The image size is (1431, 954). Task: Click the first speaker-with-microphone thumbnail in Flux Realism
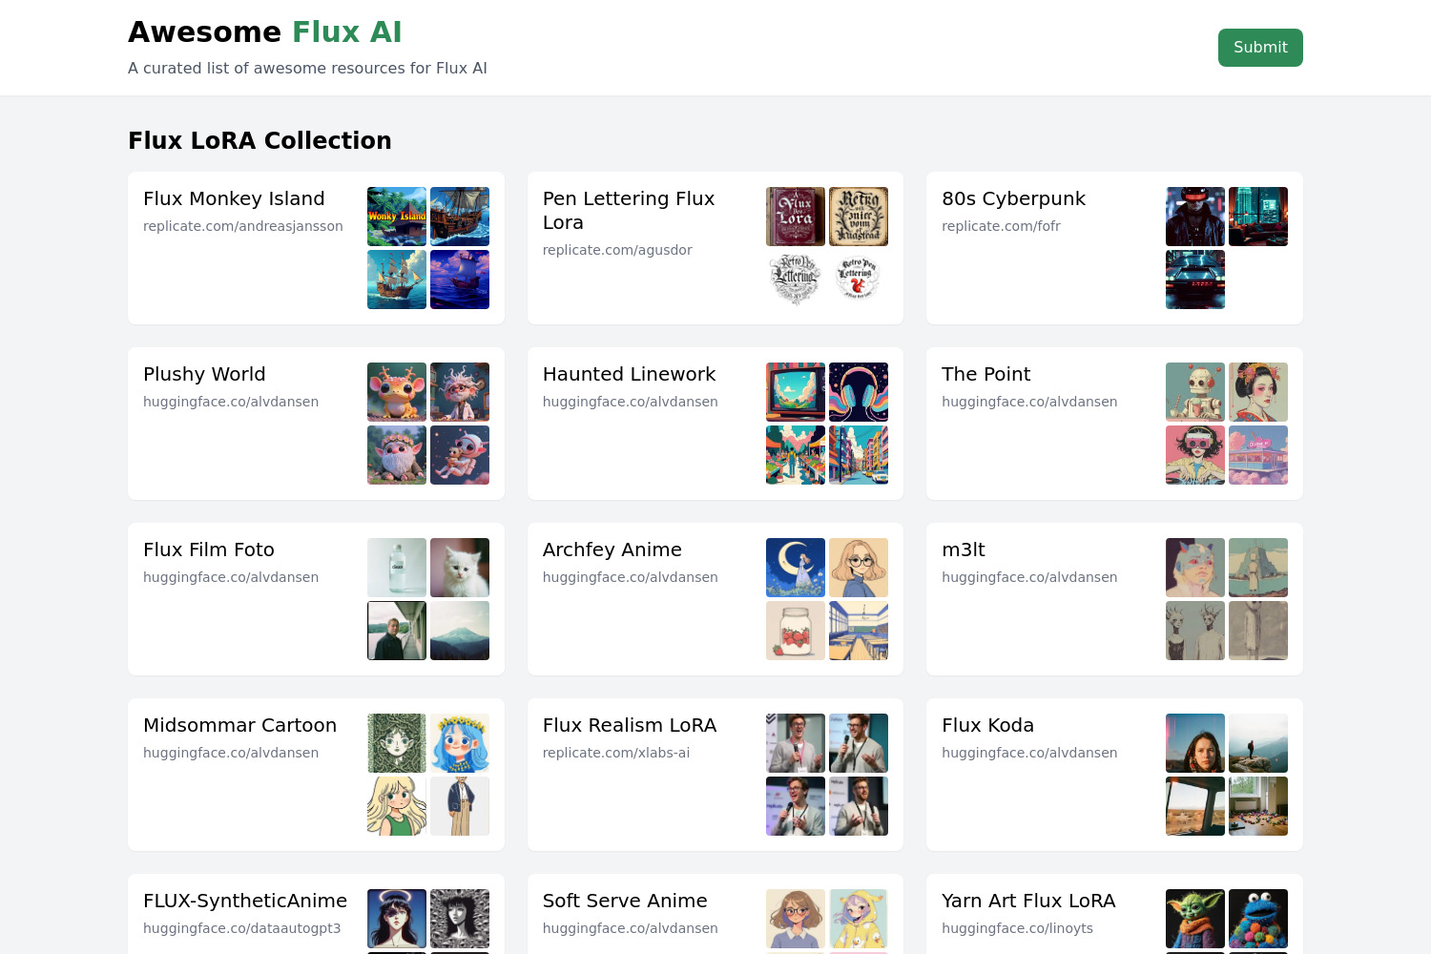pos(796,743)
